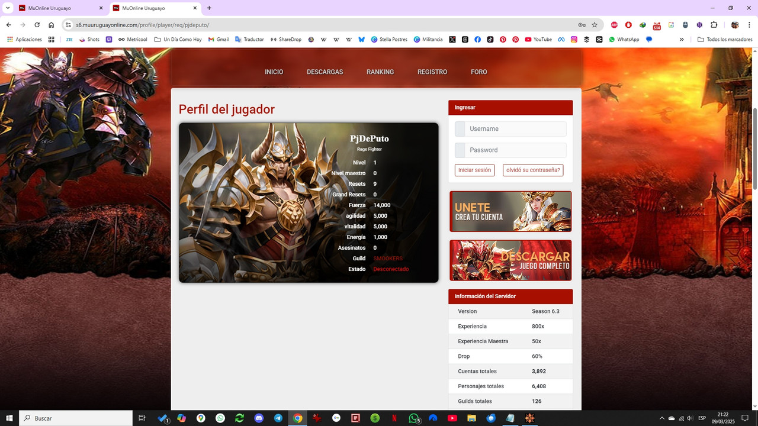Open the browser home page icon
Viewport: 758px width, 426px height.
tap(51, 25)
